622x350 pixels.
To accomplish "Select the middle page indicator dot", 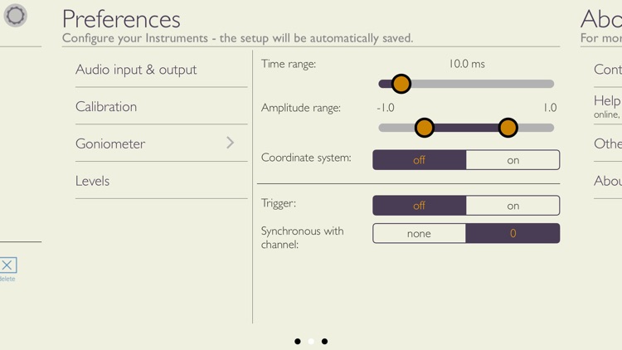I will 311,341.
